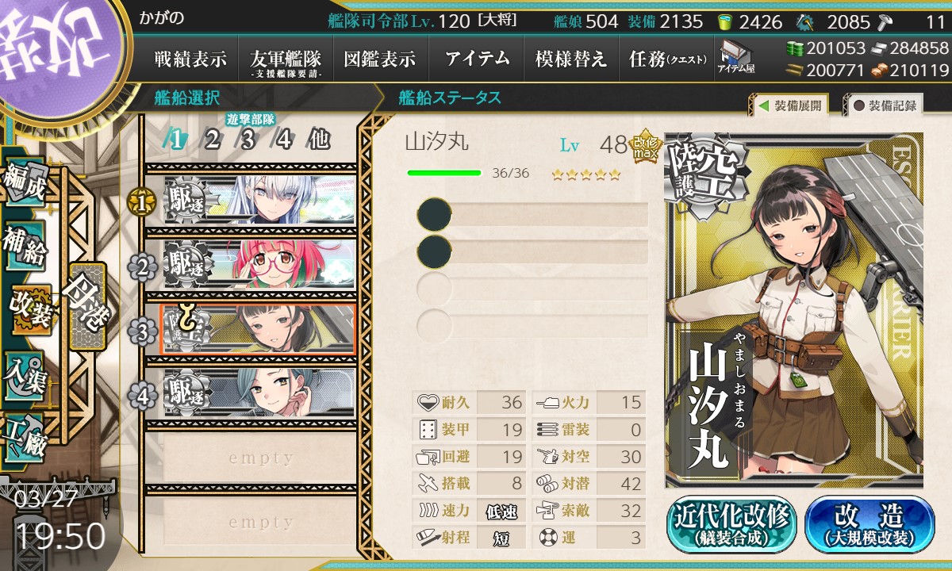
Task: Open the 補給 (Resupply) side menu icon
Action: (25, 247)
